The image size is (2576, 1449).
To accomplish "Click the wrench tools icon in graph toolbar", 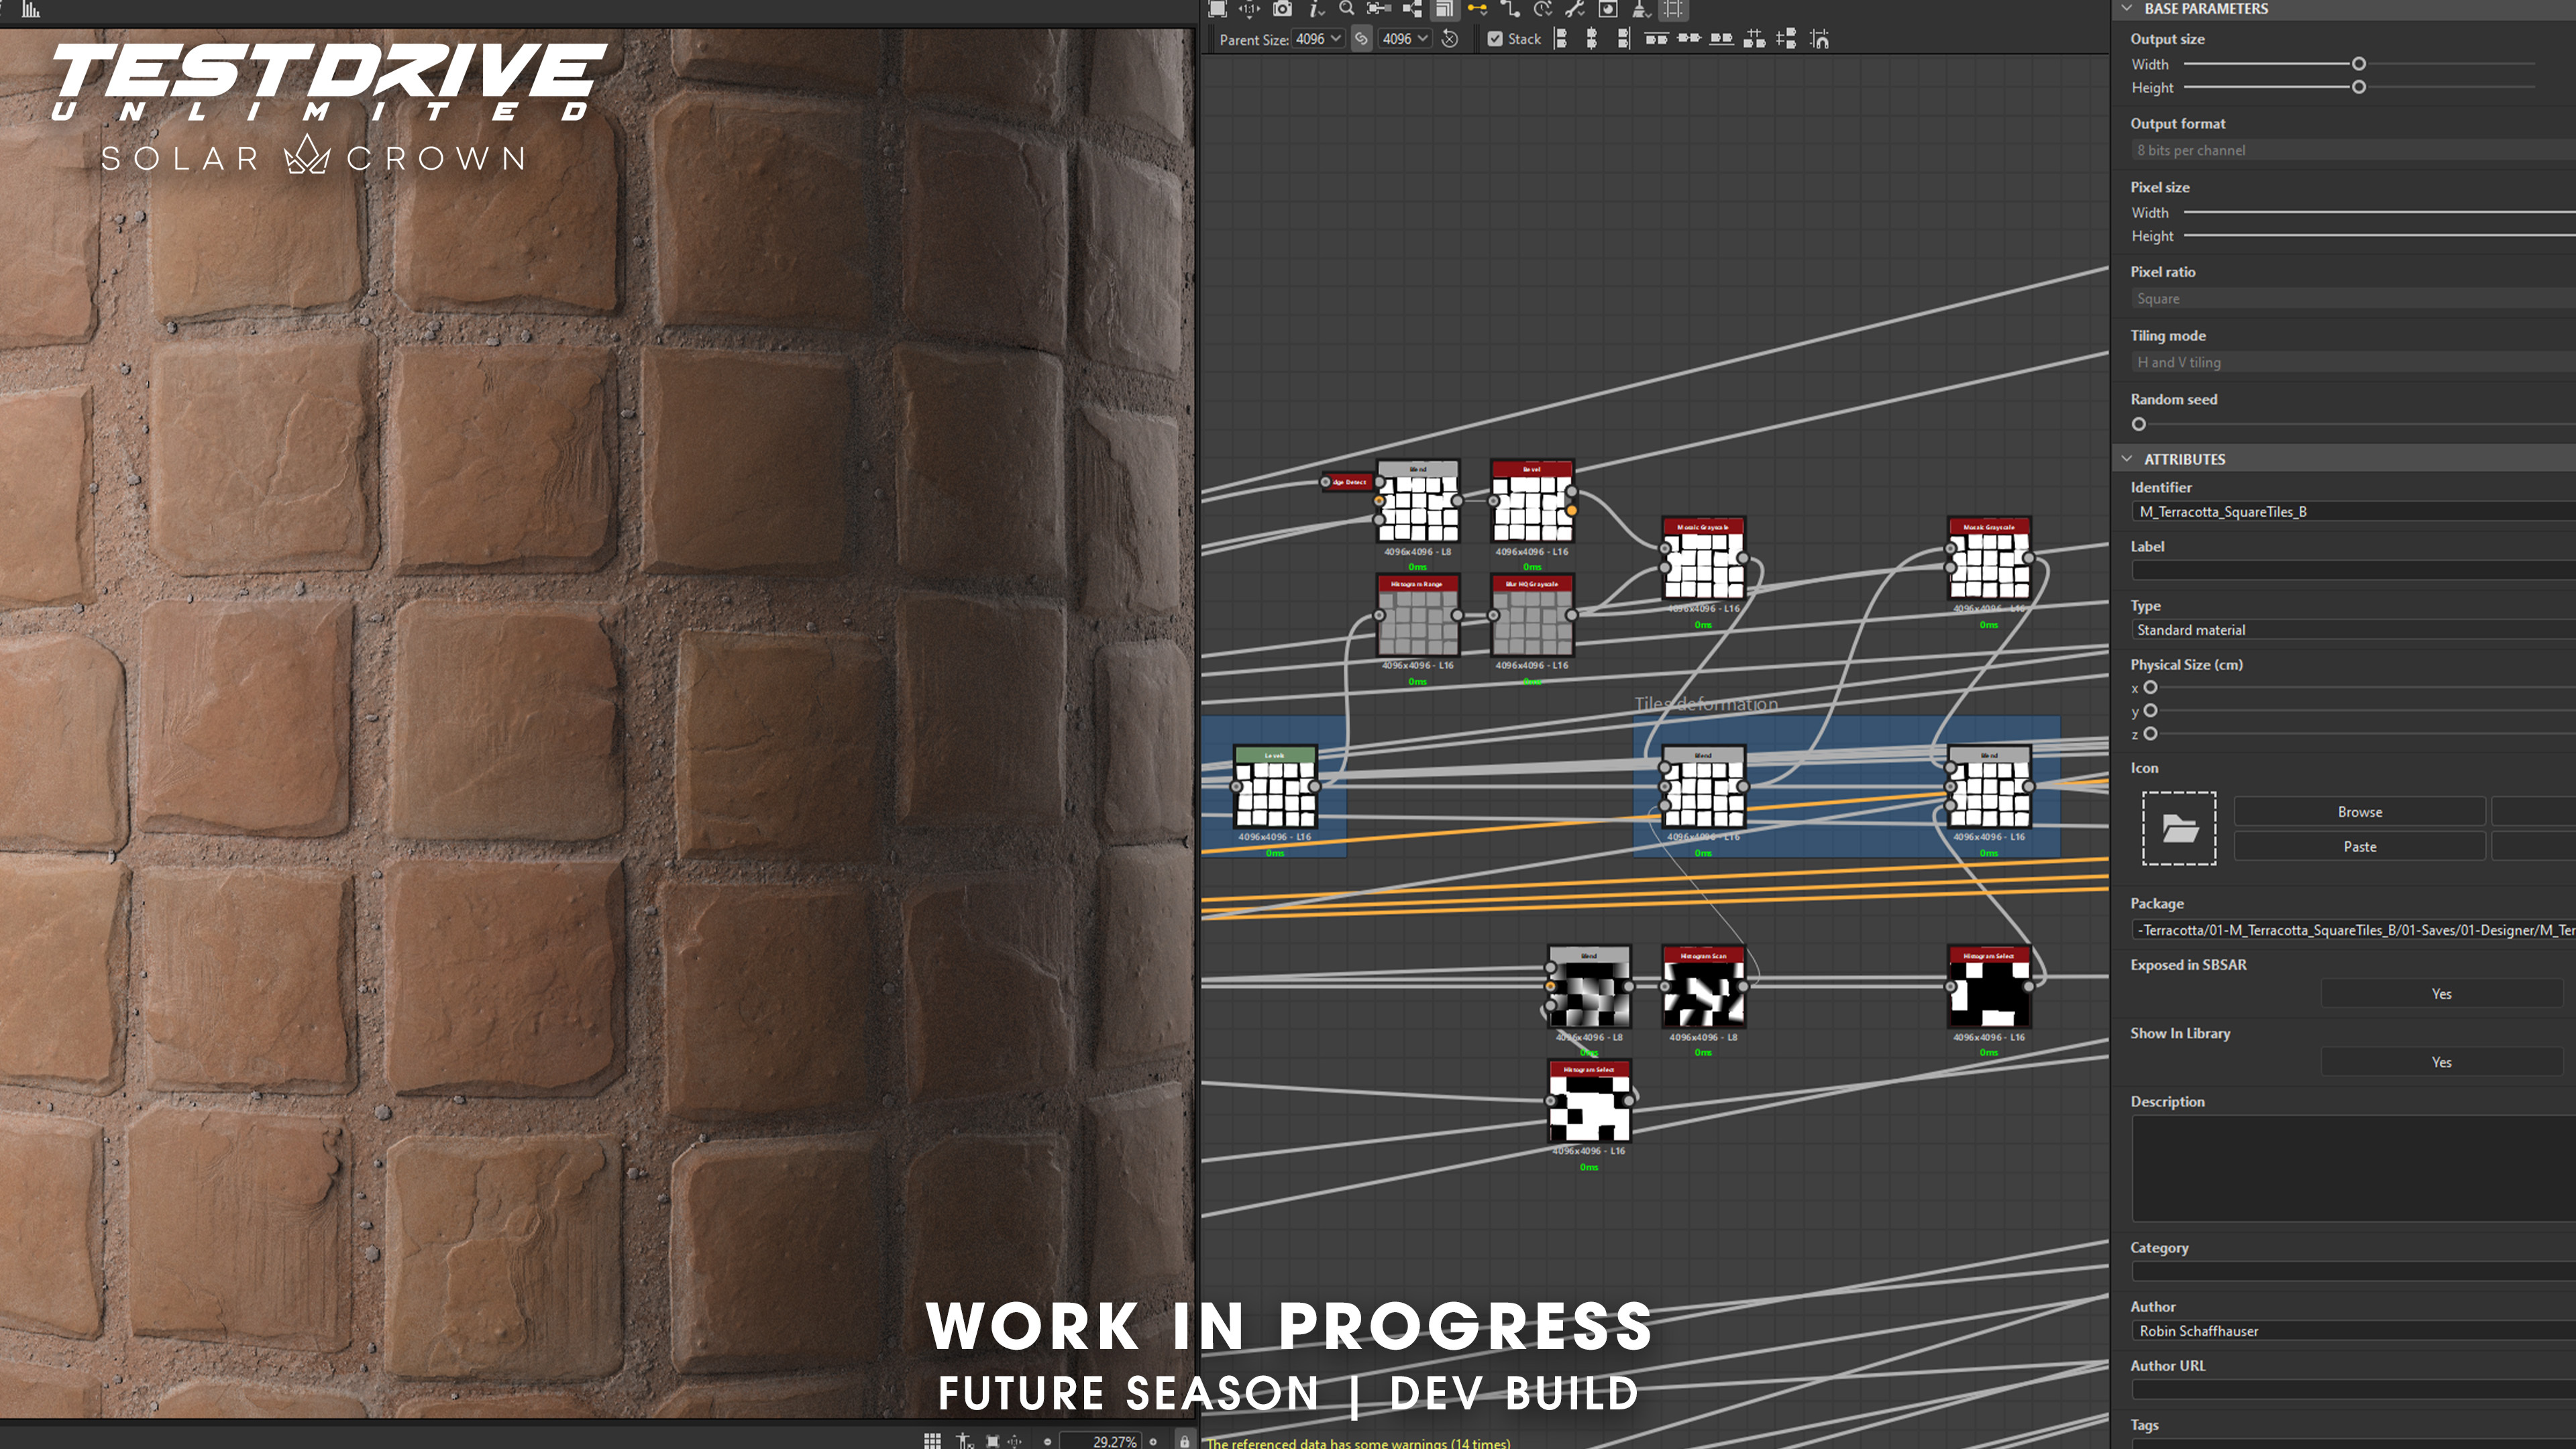I will [1574, 9].
